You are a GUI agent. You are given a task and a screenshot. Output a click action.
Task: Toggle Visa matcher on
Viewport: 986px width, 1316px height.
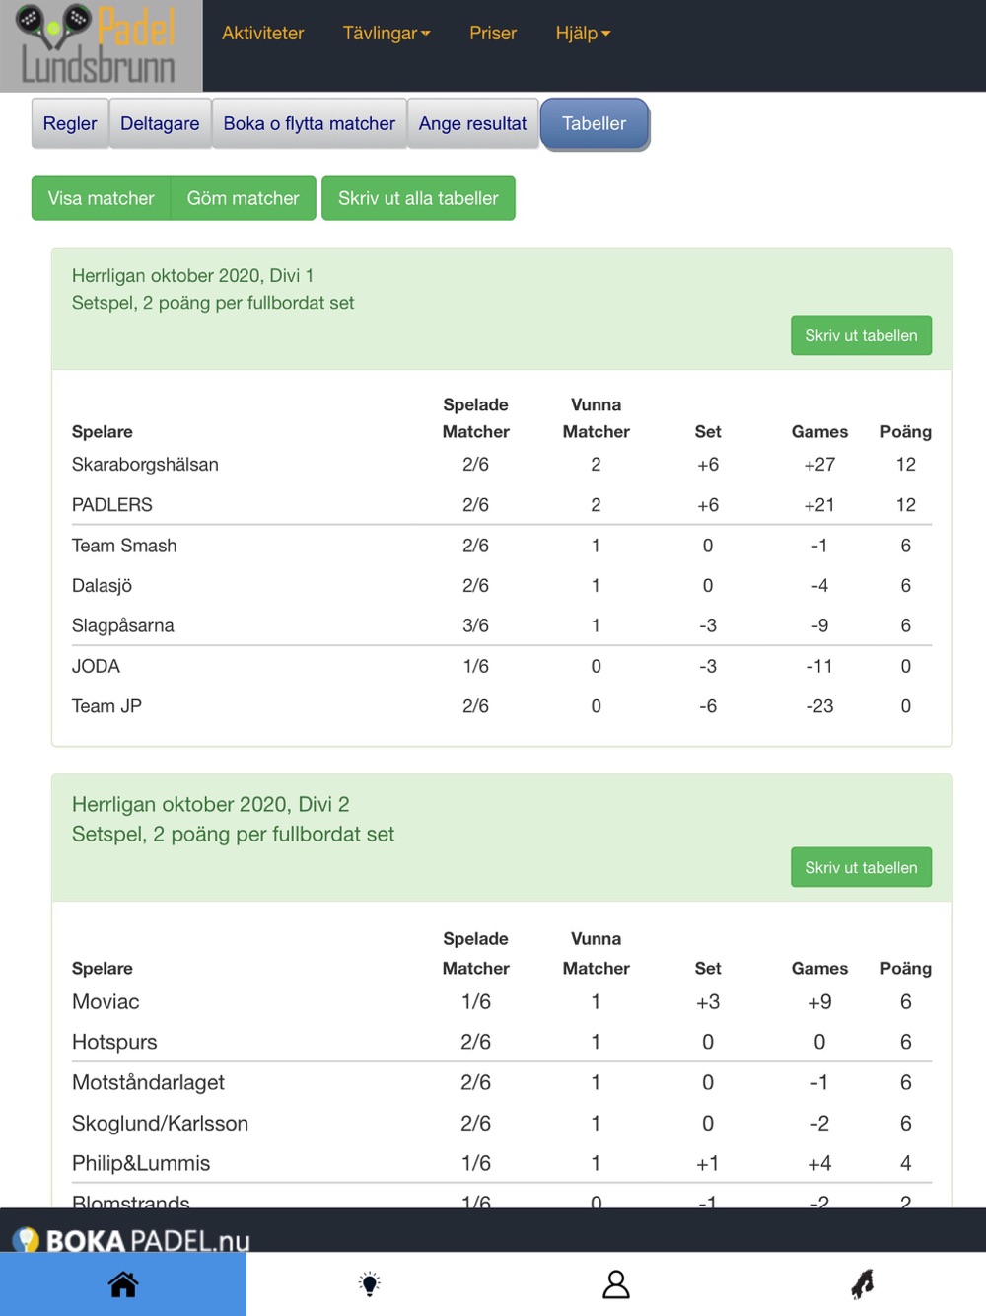[101, 198]
